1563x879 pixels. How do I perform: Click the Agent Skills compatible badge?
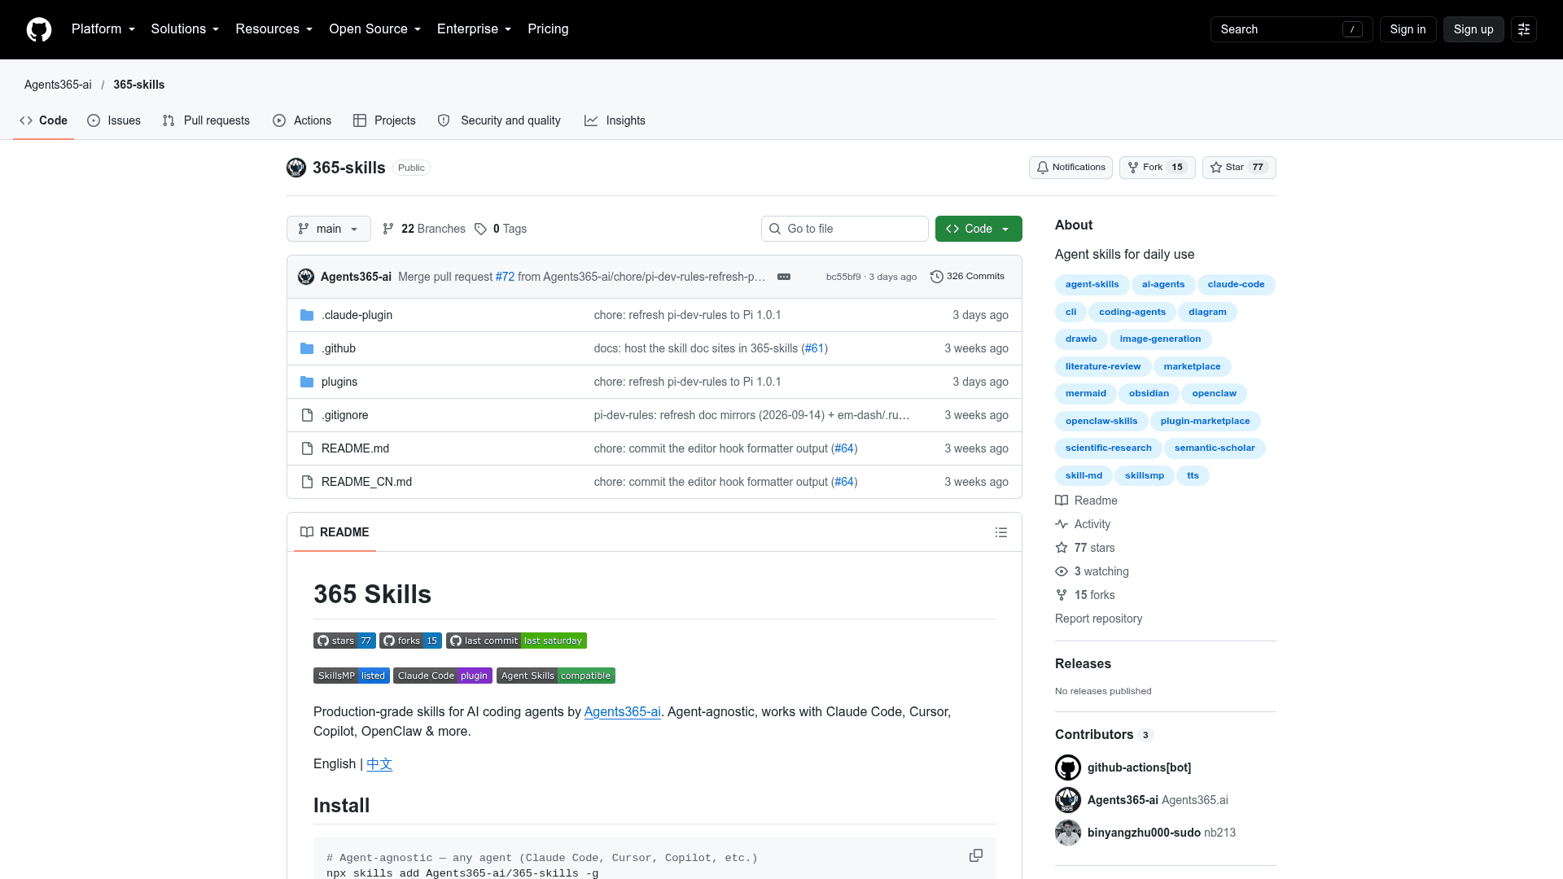[x=556, y=676]
